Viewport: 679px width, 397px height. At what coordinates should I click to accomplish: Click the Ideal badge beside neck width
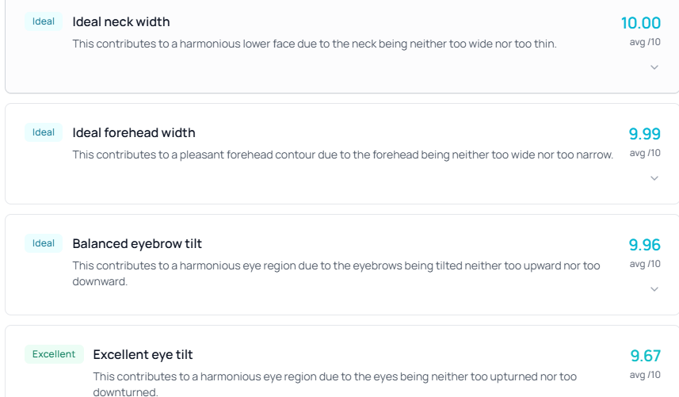pos(44,21)
